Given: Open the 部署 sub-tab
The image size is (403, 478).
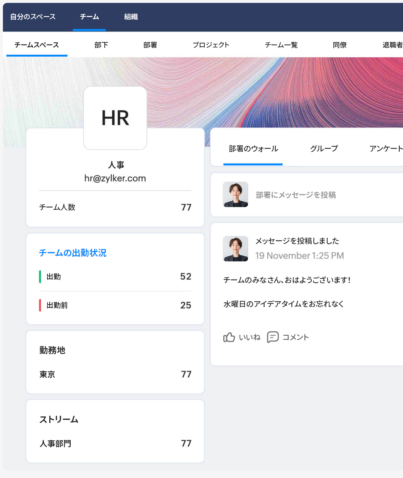Looking at the screenshot, I should [150, 45].
